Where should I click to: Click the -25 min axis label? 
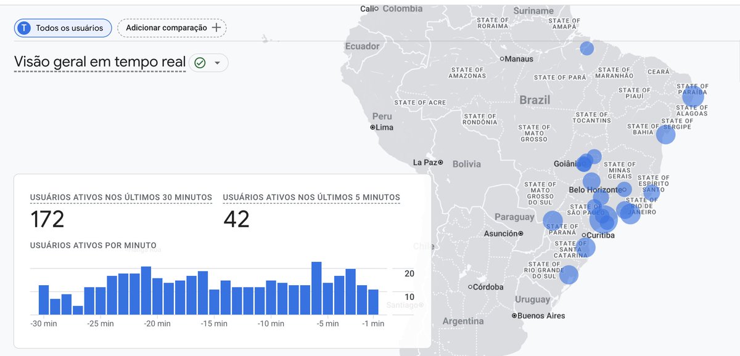point(100,324)
